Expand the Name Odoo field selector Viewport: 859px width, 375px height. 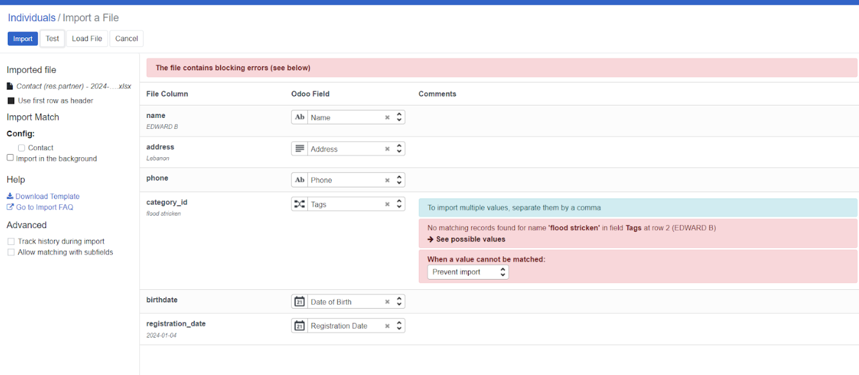click(400, 118)
